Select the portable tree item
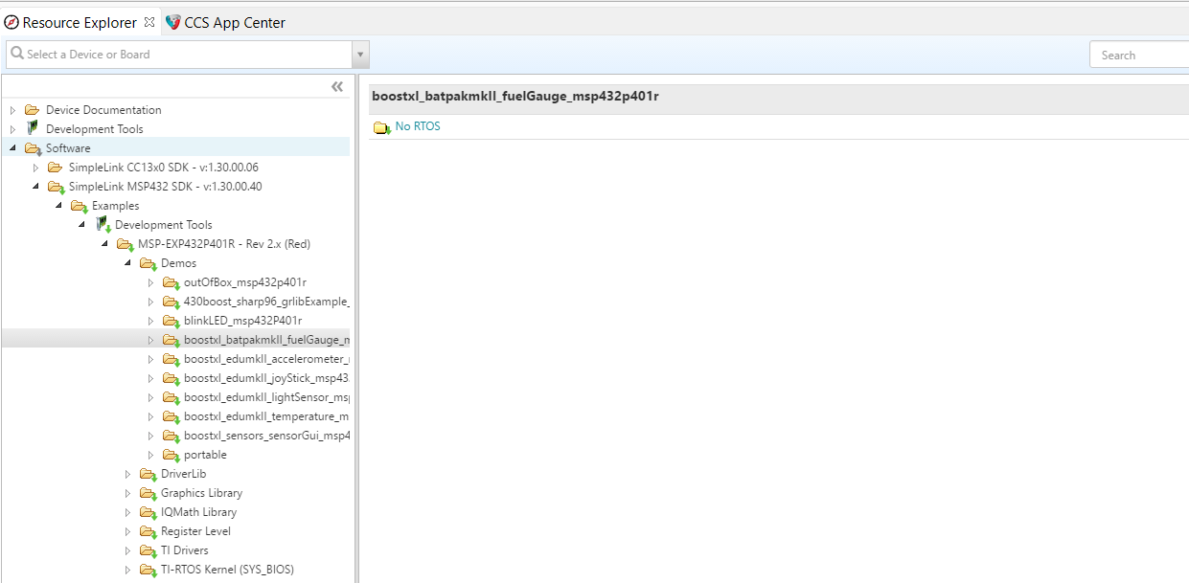Screen dimensions: 1189x583 tap(205, 455)
